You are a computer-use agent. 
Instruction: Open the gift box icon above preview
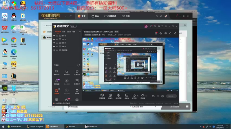point(156,33)
